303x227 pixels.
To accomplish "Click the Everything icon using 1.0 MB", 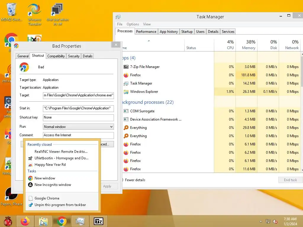I will pos(126,136).
